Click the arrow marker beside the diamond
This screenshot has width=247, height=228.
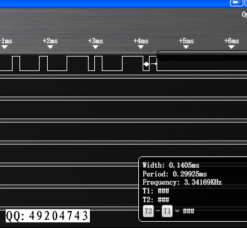point(154,63)
